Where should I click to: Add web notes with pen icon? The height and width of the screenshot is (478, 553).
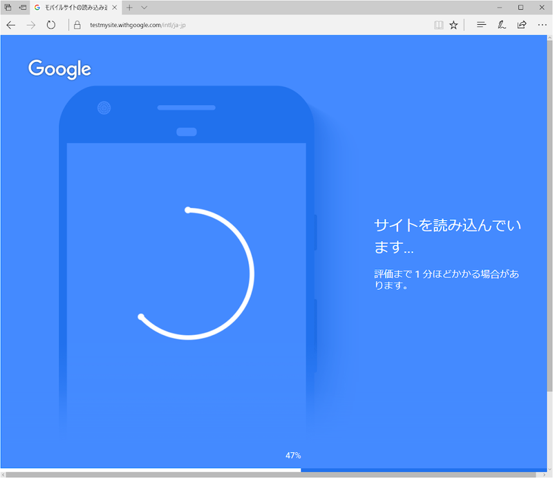pos(502,25)
